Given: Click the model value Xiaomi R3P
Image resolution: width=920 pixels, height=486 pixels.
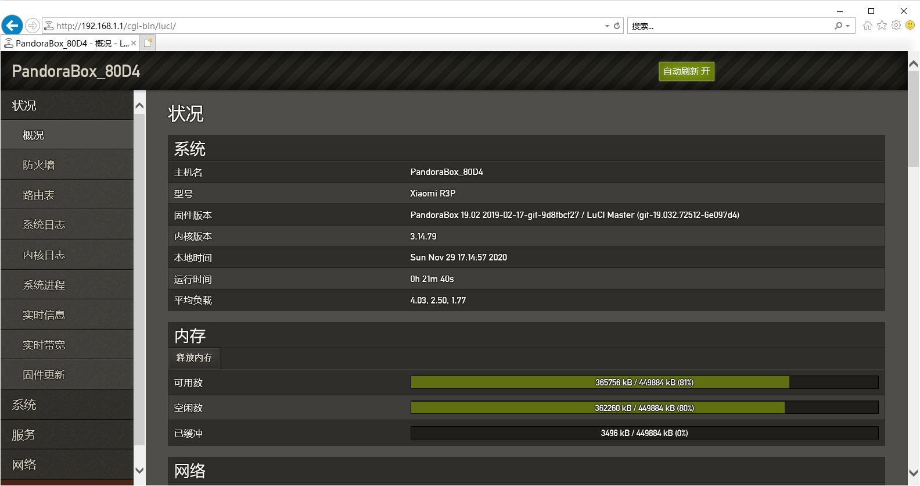Looking at the screenshot, I should pyautogui.click(x=433, y=194).
